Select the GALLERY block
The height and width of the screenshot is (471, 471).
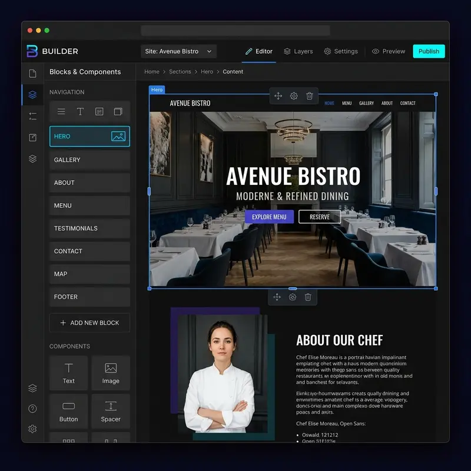89,160
